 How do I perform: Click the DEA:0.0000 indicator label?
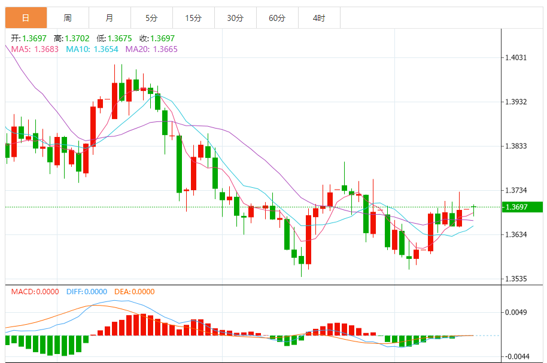[134, 291]
